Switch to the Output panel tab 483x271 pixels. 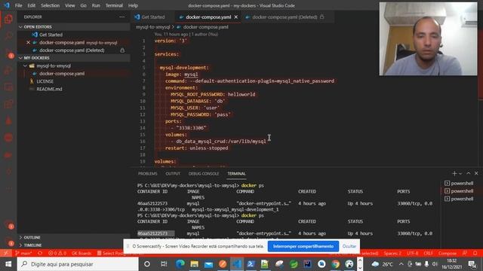pos(173,174)
